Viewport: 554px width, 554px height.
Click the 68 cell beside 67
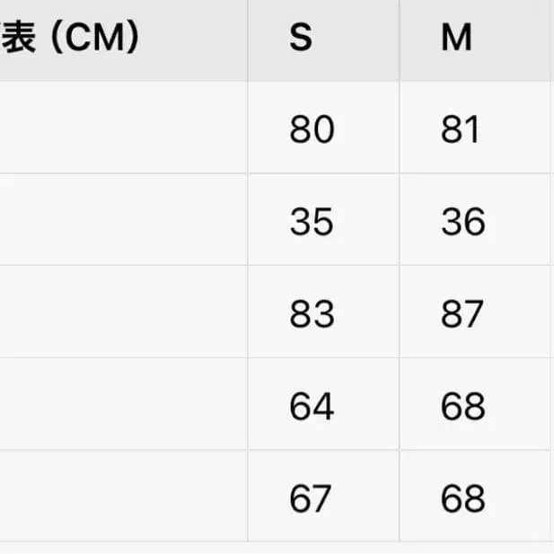tap(462, 497)
